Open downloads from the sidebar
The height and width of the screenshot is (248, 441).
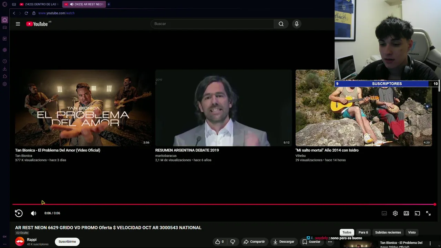point(4,69)
